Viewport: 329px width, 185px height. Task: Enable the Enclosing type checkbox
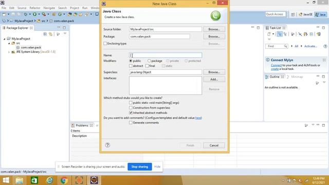click(105, 43)
